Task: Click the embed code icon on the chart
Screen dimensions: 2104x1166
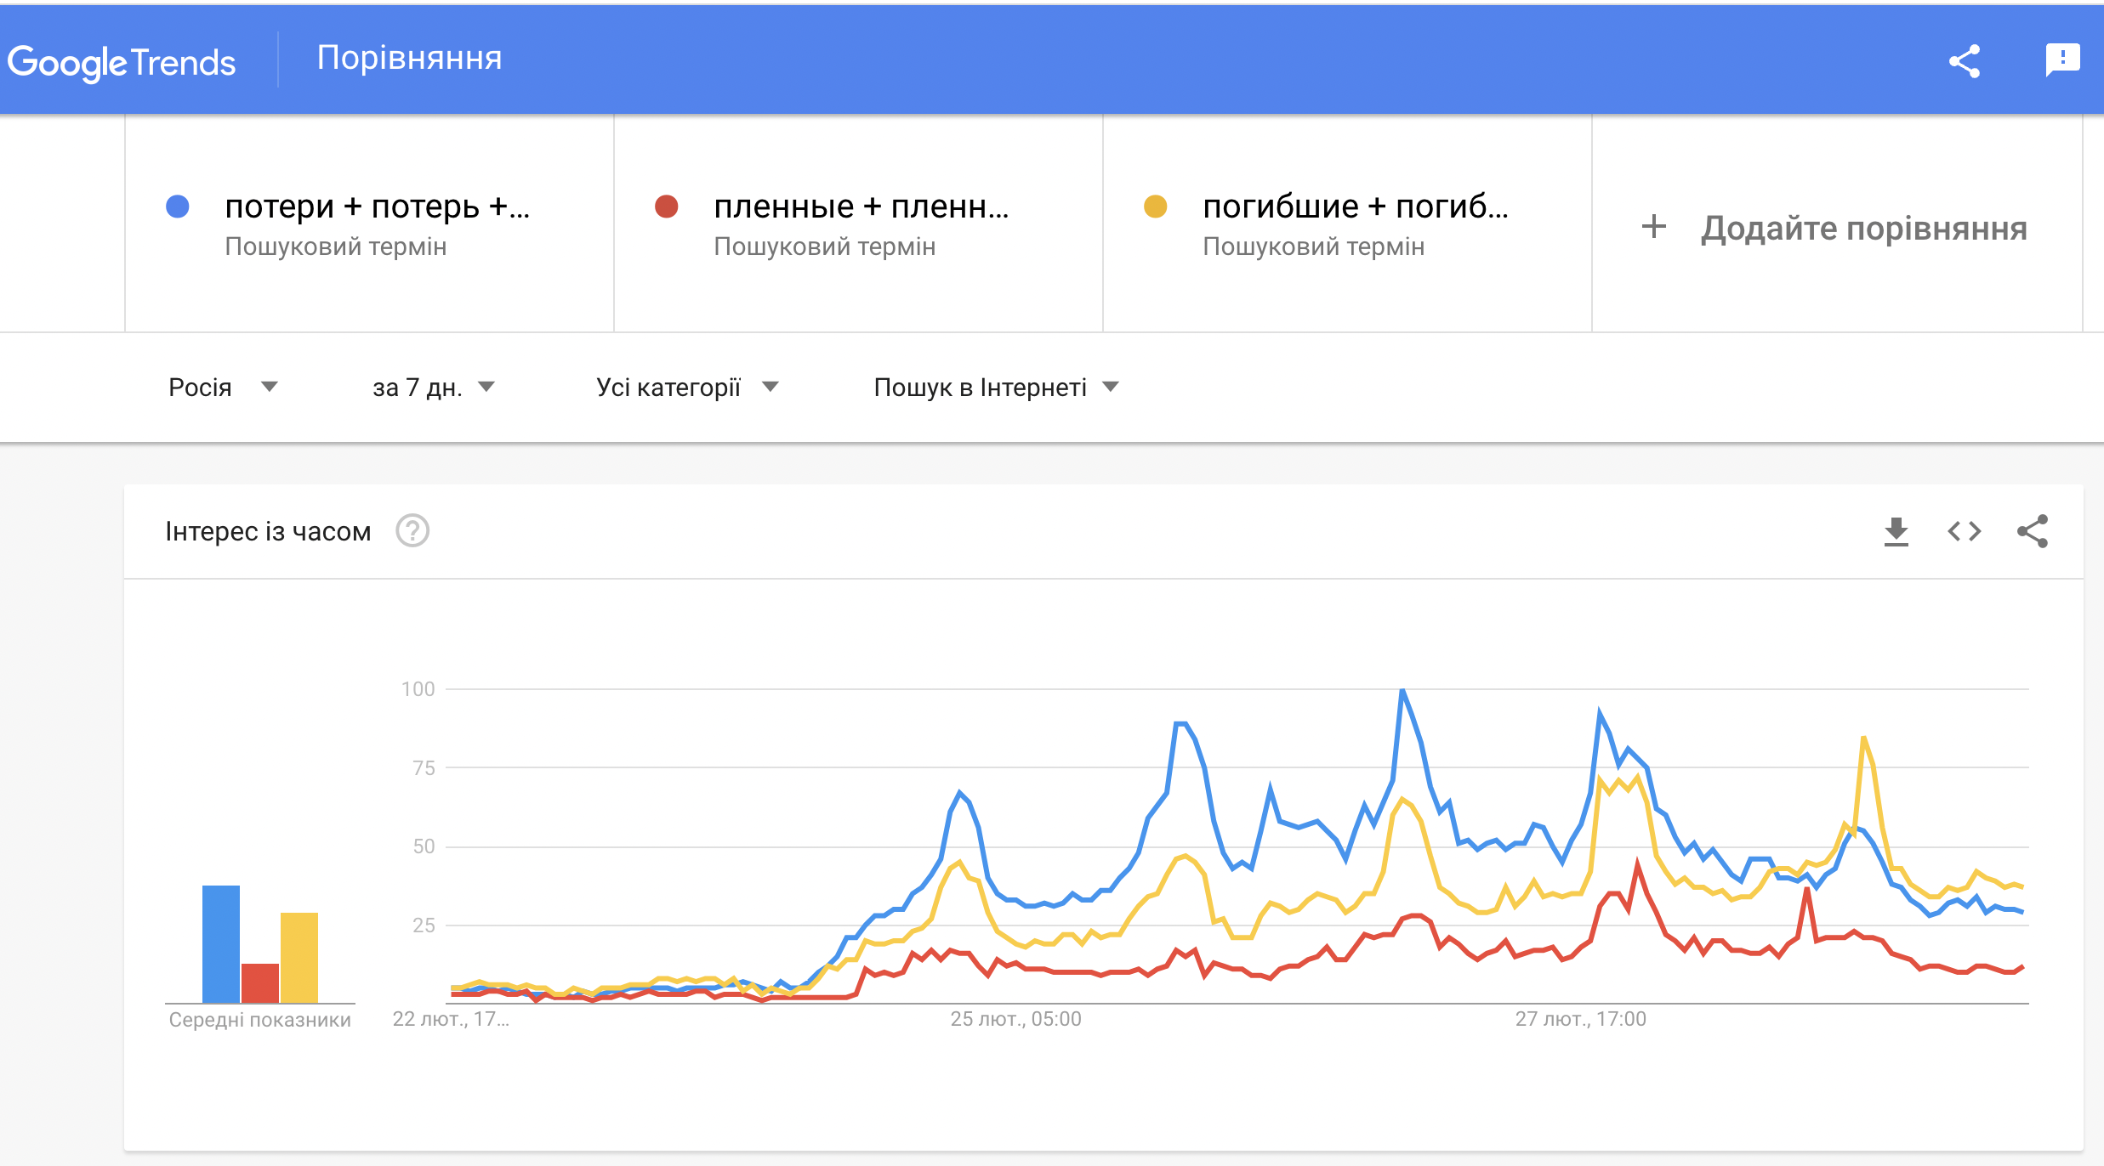Action: coord(1965,532)
